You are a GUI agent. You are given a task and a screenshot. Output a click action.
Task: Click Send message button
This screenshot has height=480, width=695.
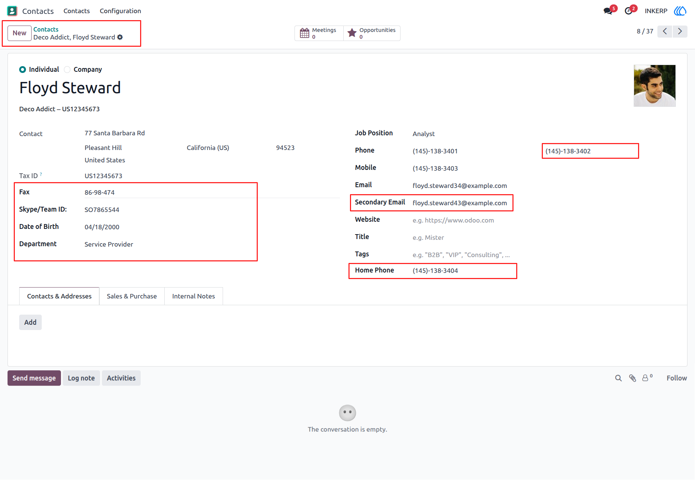point(34,378)
